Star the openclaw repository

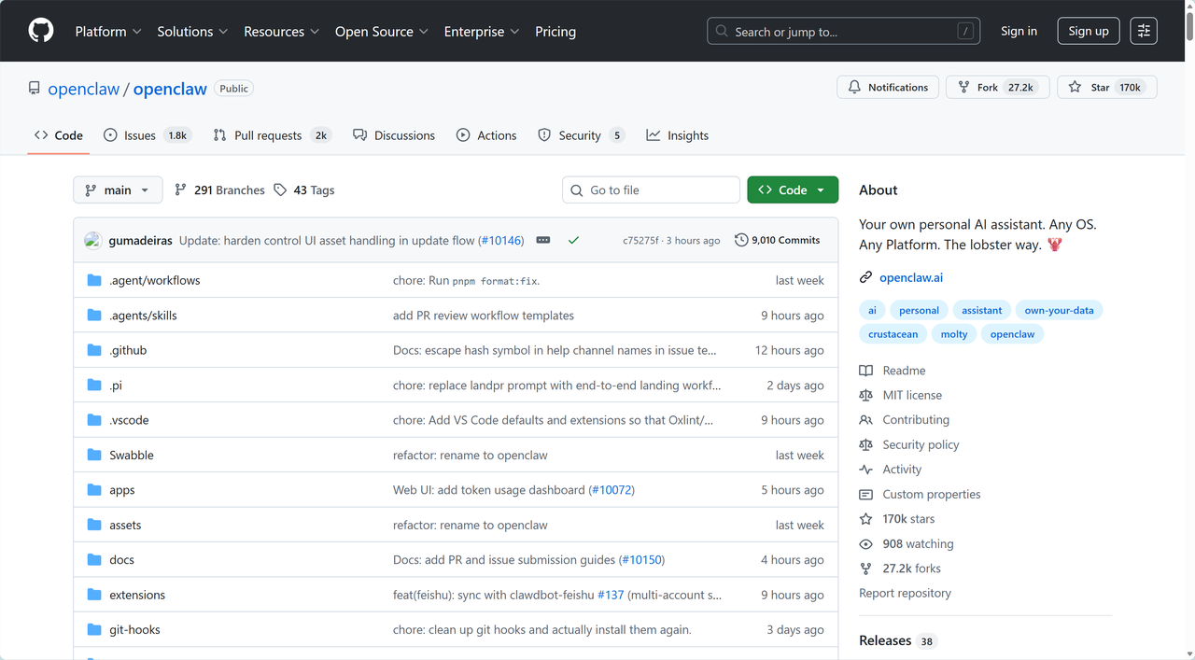(x=1107, y=87)
